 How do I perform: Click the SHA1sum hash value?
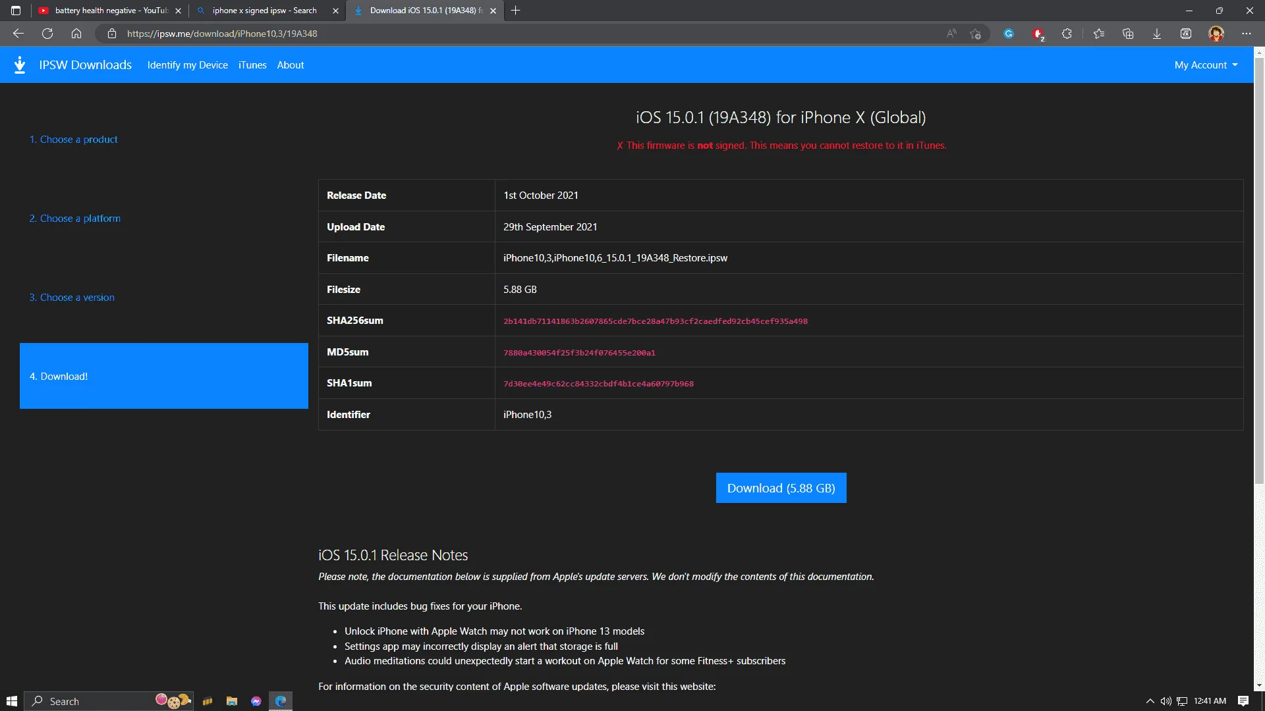598,384
